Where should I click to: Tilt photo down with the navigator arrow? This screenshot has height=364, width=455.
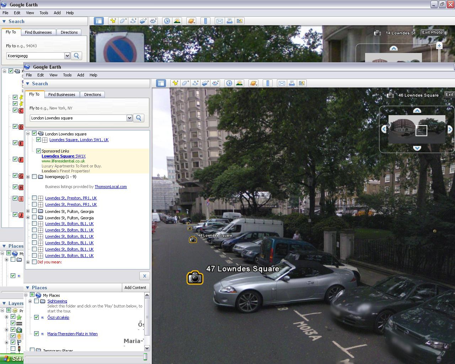(417, 148)
